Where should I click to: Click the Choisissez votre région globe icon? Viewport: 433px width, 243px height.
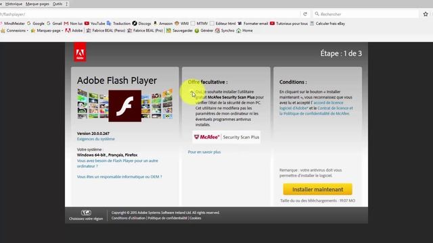coord(86,213)
